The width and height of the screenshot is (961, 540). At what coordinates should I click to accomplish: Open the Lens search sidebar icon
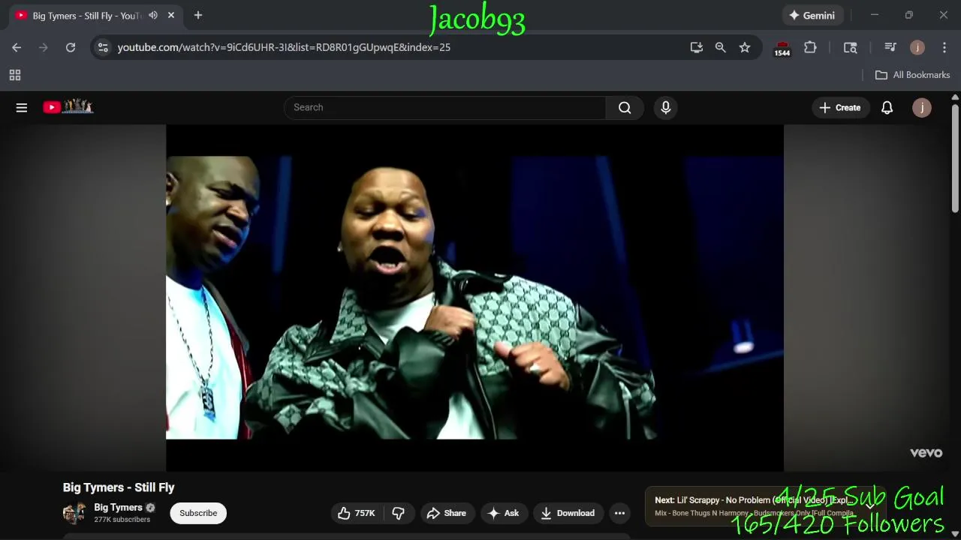pyautogui.click(x=851, y=47)
